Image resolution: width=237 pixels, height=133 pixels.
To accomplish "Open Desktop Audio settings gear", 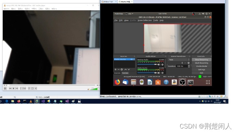I will tap(162, 64).
